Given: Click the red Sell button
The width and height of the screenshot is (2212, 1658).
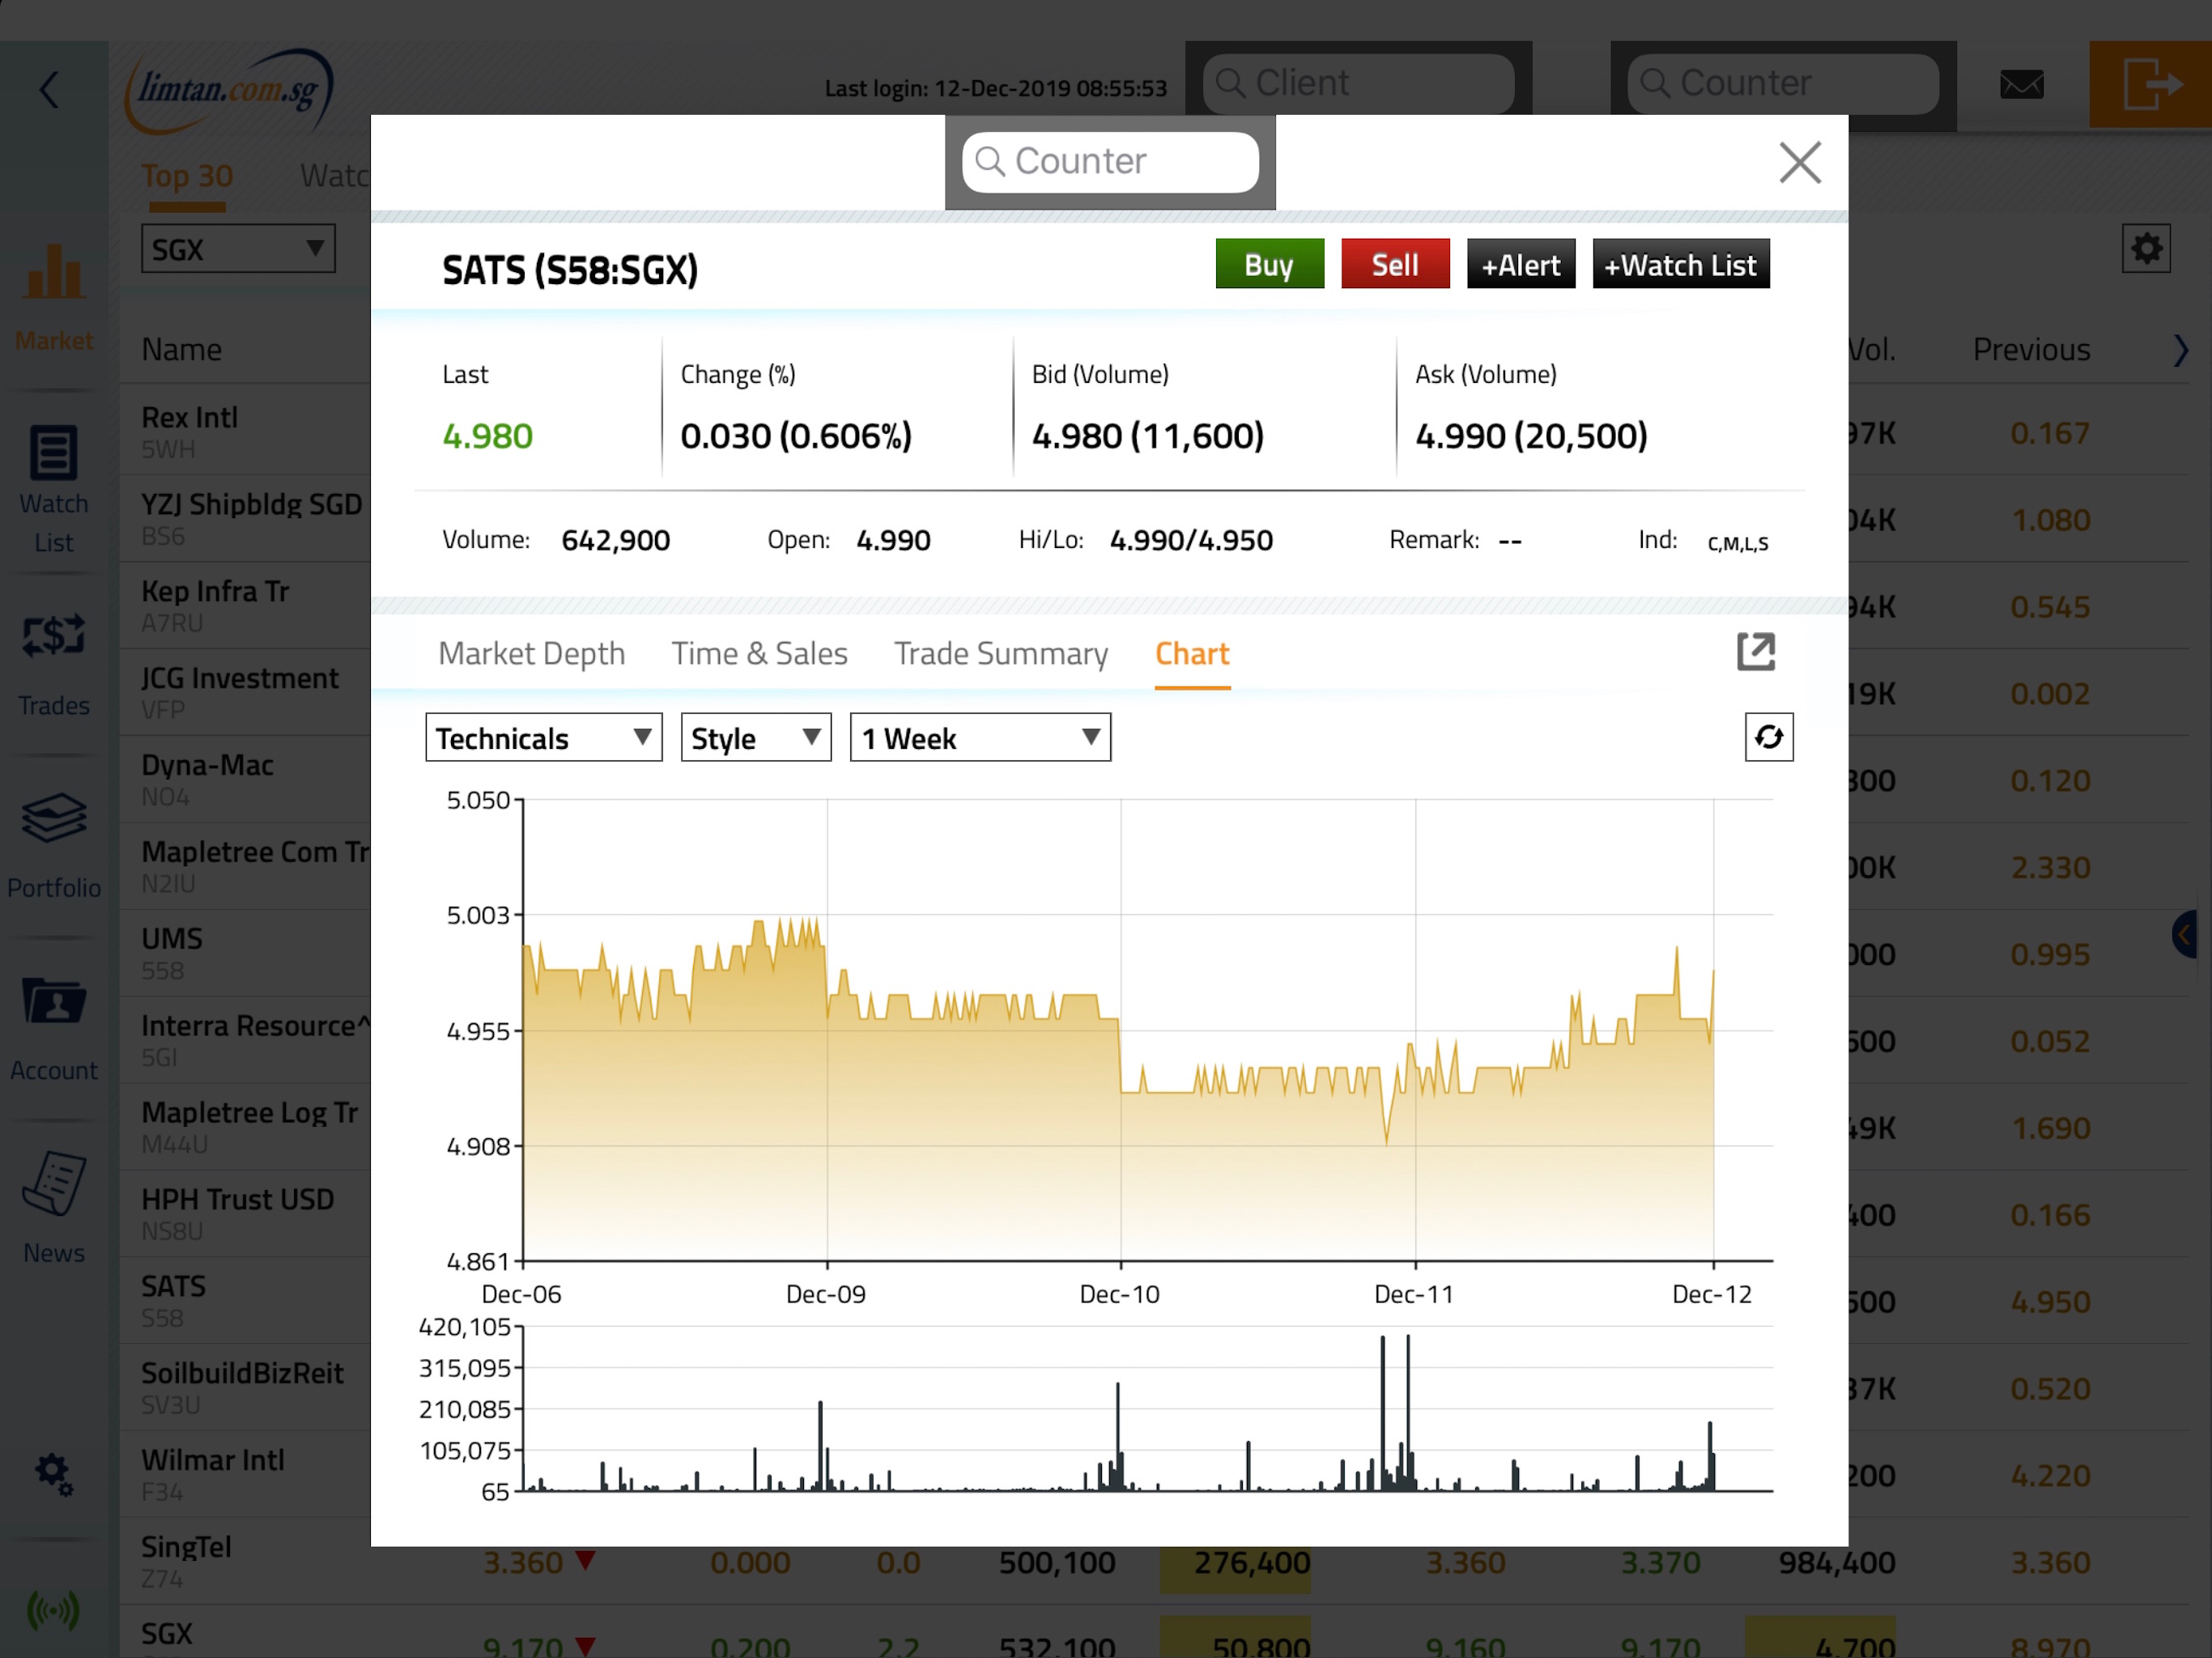Looking at the screenshot, I should click(1395, 264).
